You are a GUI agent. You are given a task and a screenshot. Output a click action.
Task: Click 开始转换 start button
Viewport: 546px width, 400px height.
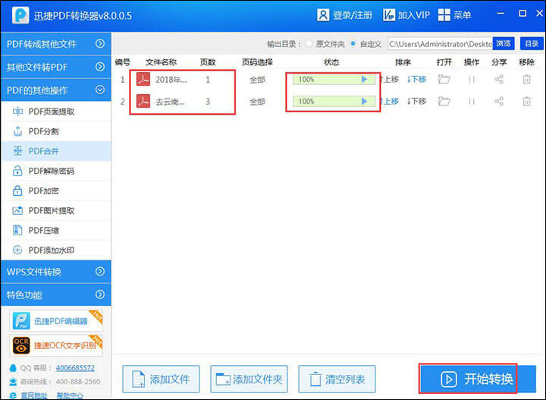[478, 379]
